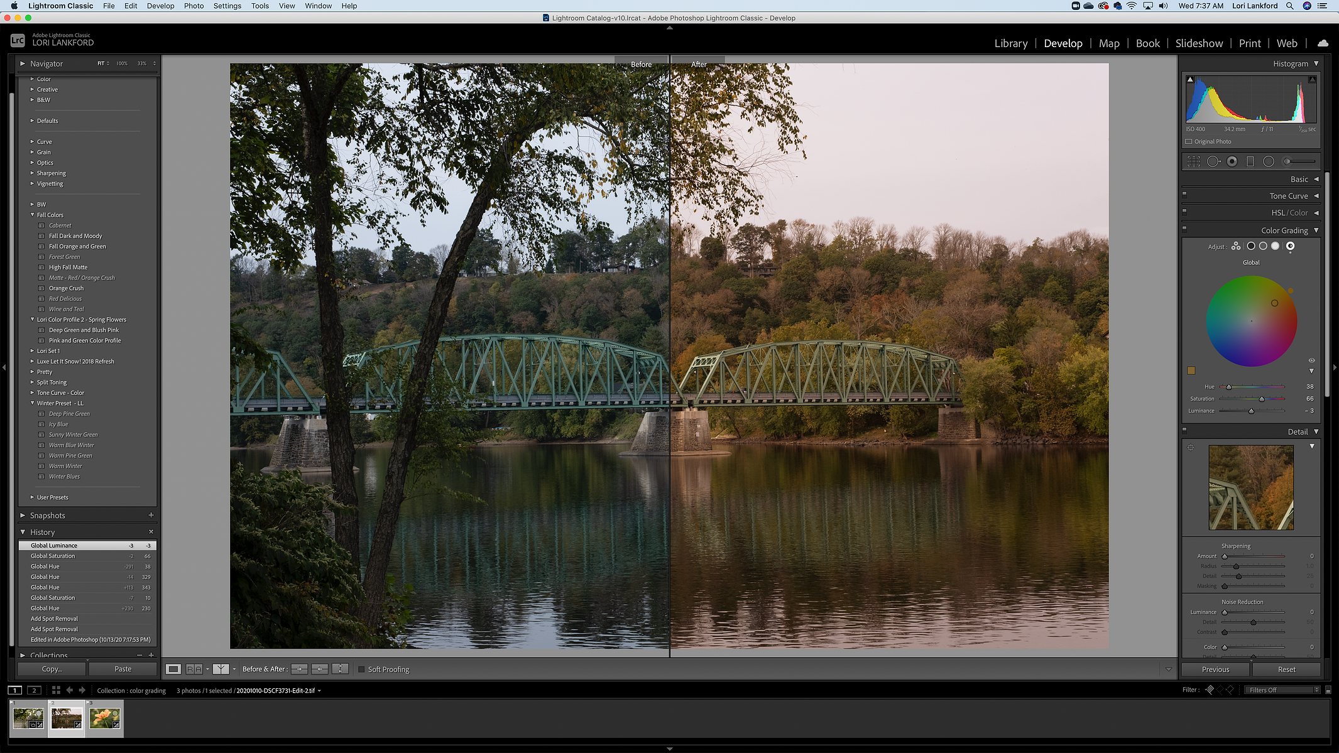Open the Print module
The height and width of the screenshot is (753, 1339).
(1250, 43)
